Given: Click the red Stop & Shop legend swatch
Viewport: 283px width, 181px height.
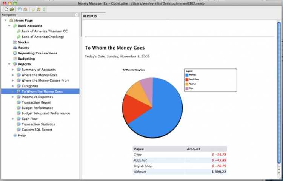Looking at the screenshot, I should pyautogui.click(x=187, y=79).
